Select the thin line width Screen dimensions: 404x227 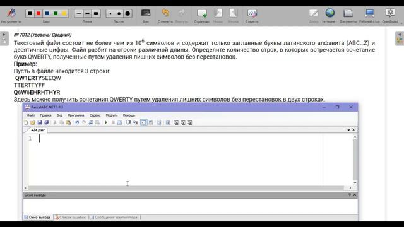[79, 13]
